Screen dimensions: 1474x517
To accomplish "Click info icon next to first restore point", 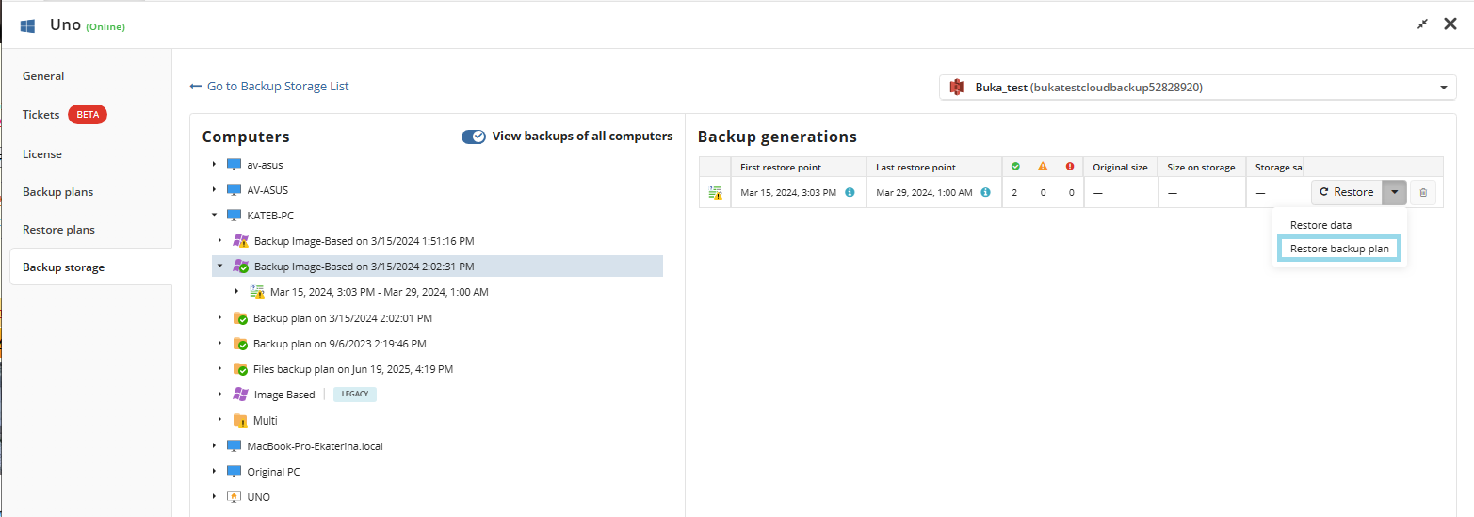I will click(850, 192).
